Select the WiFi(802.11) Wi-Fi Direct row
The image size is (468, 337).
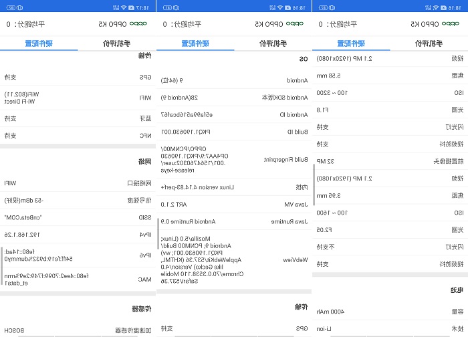click(x=78, y=98)
